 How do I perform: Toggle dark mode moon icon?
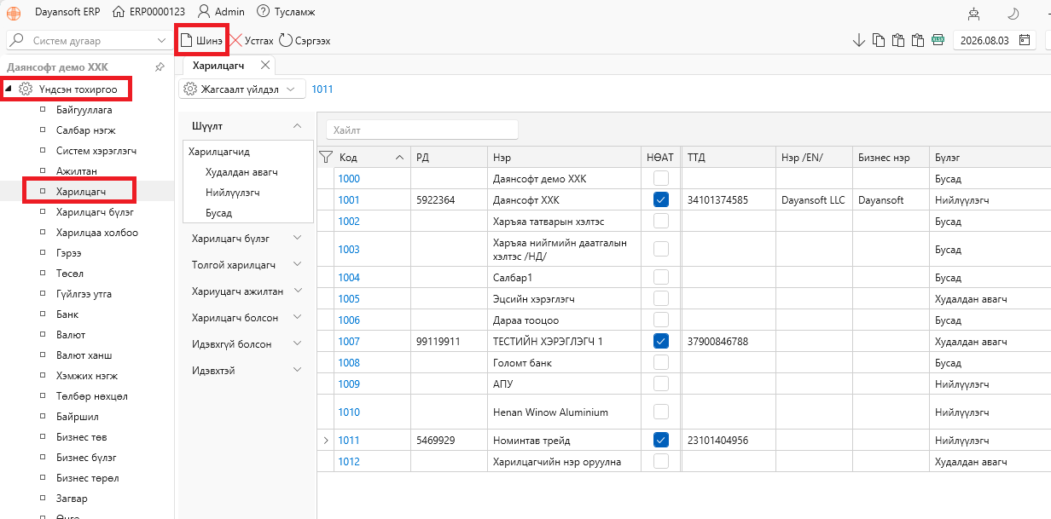pos(1013,13)
